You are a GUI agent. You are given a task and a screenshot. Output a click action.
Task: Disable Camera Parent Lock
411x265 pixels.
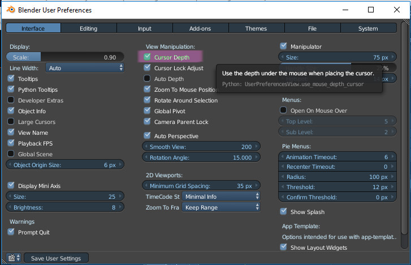148,122
